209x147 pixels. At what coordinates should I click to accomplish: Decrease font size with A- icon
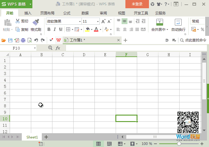pyautogui.click(x=110, y=21)
